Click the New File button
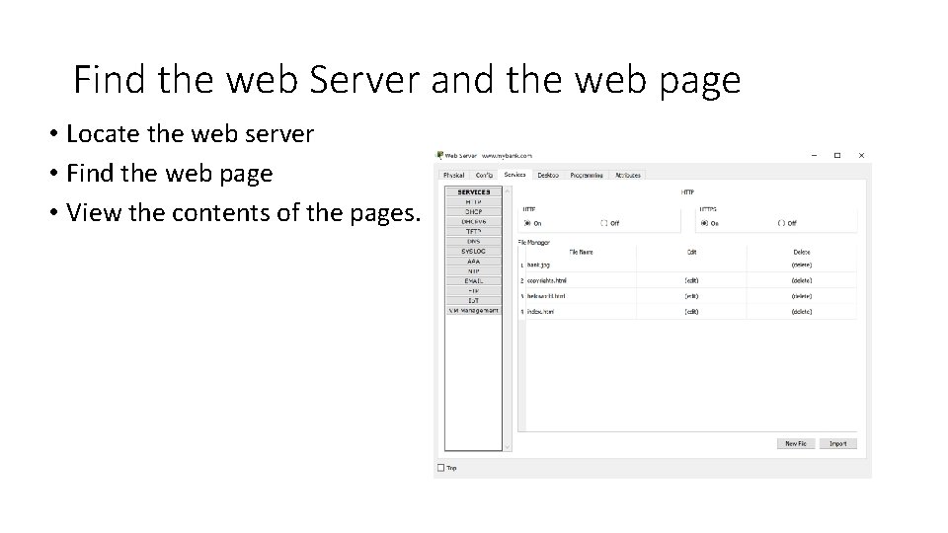948x533 pixels. coord(796,443)
